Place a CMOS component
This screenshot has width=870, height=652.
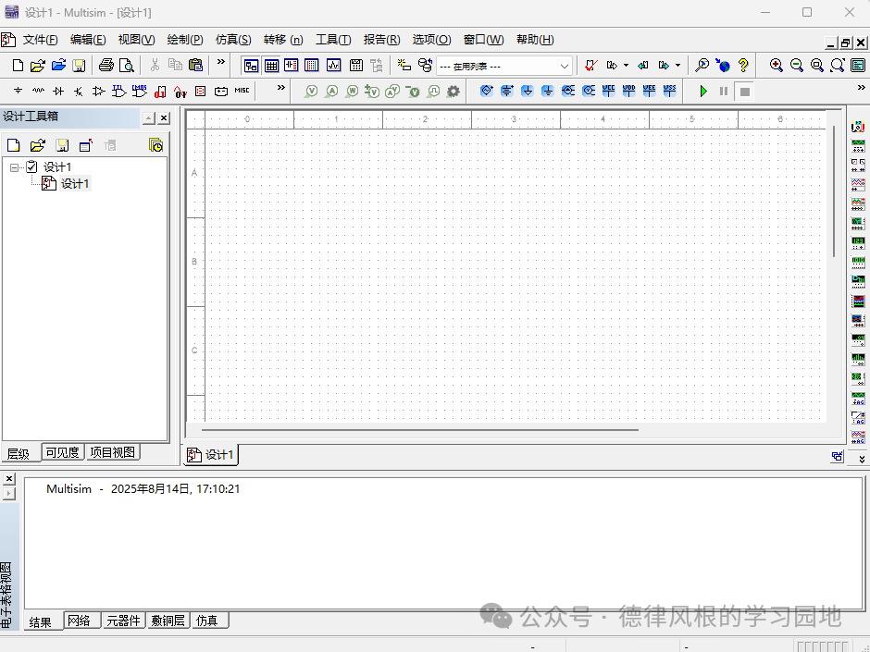coord(139,92)
